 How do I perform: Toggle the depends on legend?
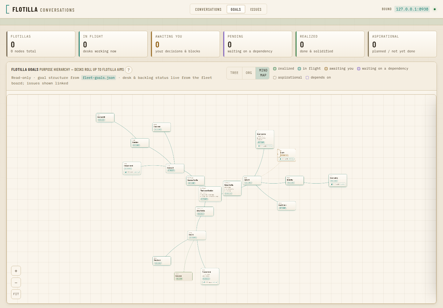tap(318, 78)
